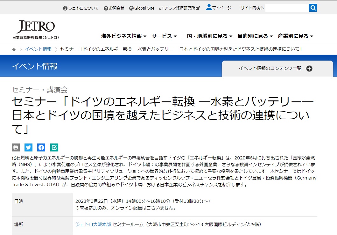Open アジア経済研究所 external link
The image size is (337, 235).
coord(179,8)
